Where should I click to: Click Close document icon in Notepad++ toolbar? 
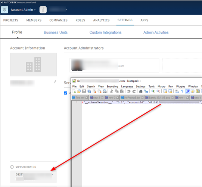(x=94, y=91)
